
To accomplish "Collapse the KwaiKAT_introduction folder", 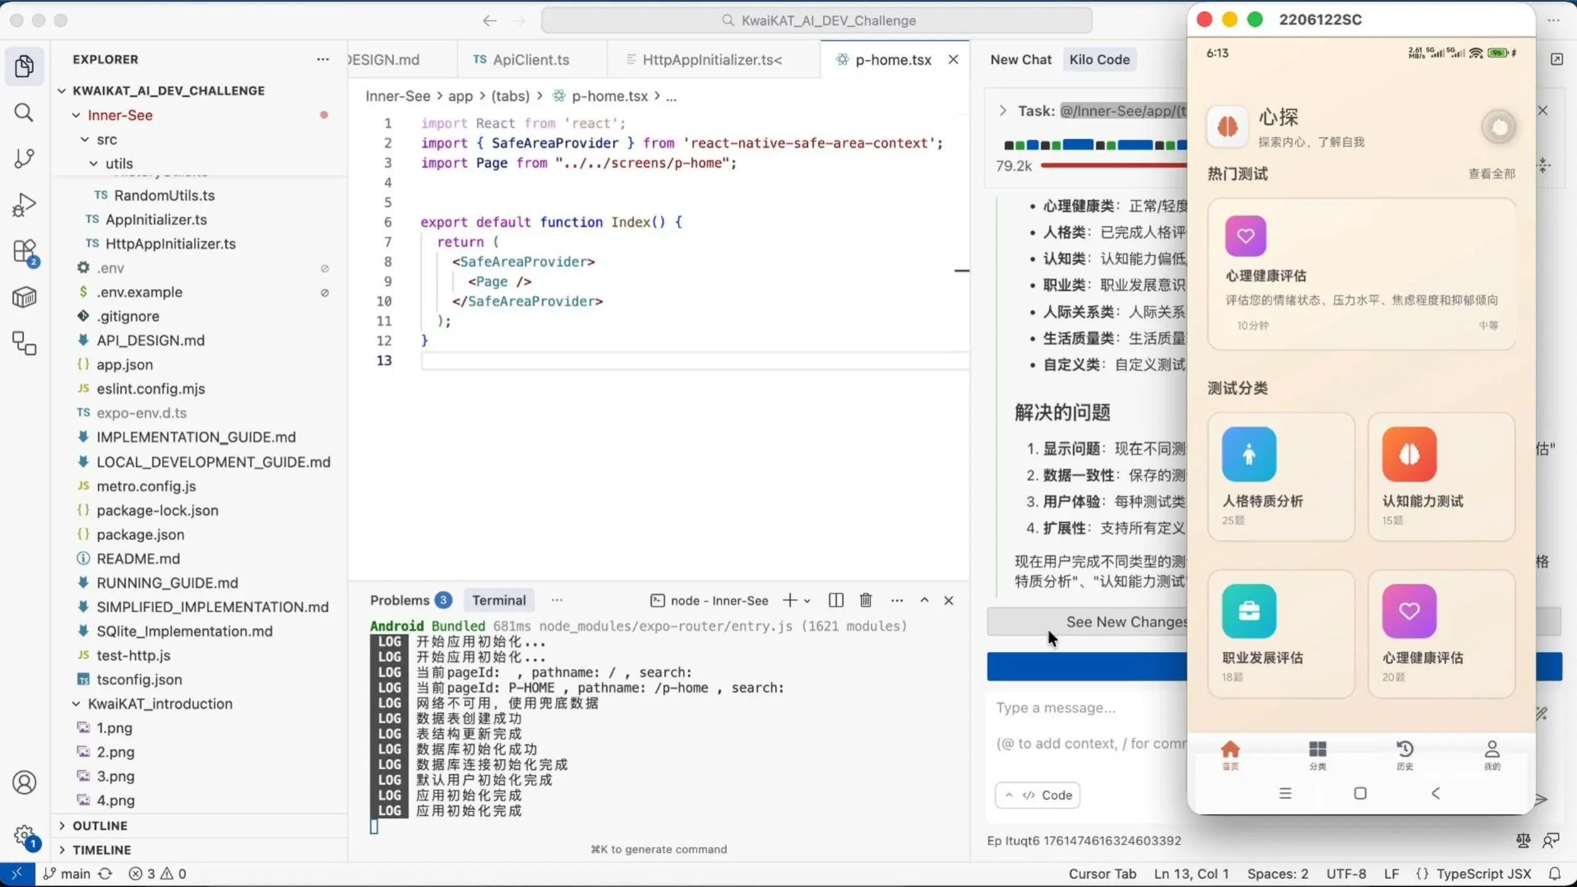I will (76, 704).
